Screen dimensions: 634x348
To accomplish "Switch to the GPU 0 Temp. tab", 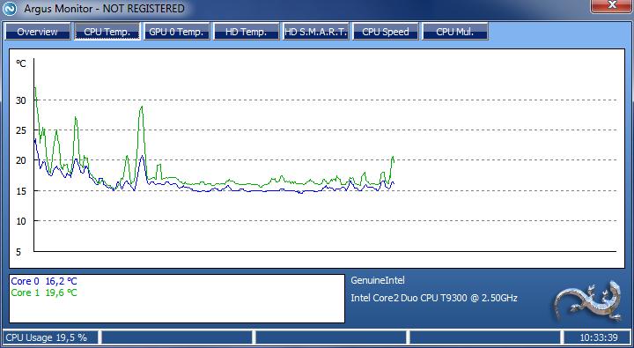I will click(177, 32).
